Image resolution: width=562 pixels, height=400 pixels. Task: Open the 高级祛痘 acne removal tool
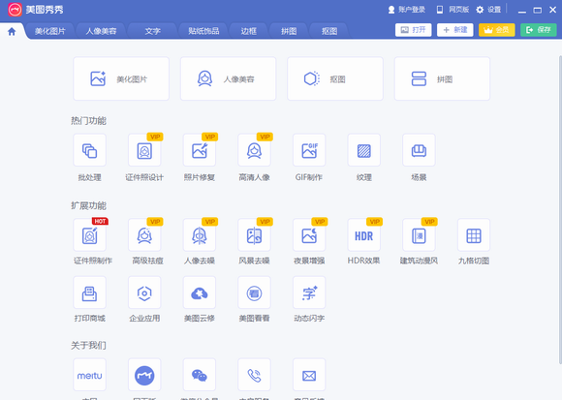coord(144,235)
